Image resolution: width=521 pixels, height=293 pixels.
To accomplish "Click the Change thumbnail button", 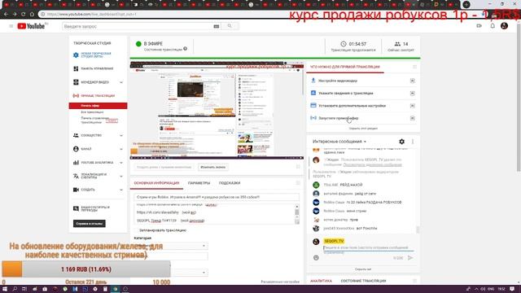I will (213, 167).
